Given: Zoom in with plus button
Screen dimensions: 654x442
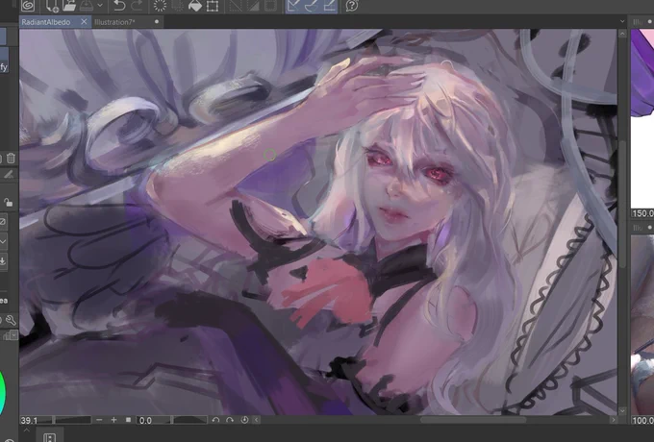Looking at the screenshot, I should pyautogui.click(x=113, y=420).
